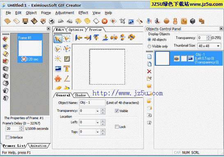
Task: Select the insert image tool in Edit toolbox
Action: pos(58,69)
